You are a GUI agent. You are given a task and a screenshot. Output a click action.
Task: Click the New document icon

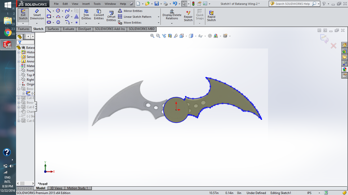click(138, 4)
